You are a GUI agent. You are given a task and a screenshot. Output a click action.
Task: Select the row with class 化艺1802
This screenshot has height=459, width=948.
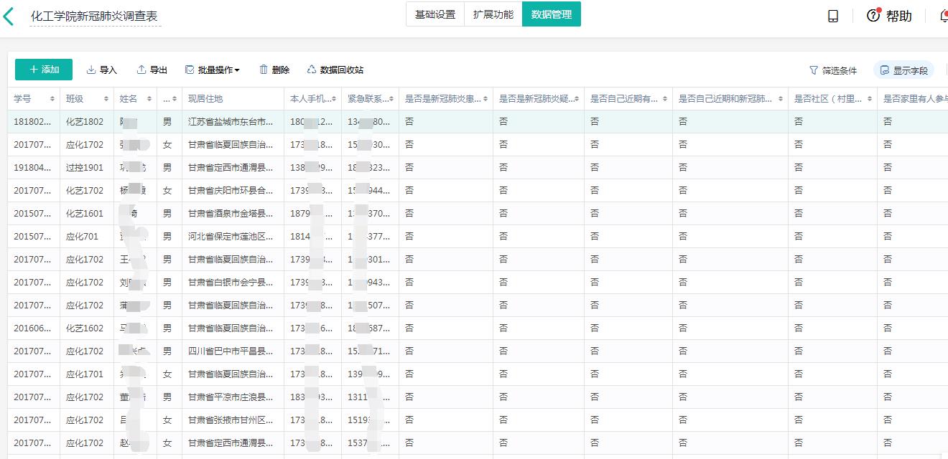coord(85,122)
